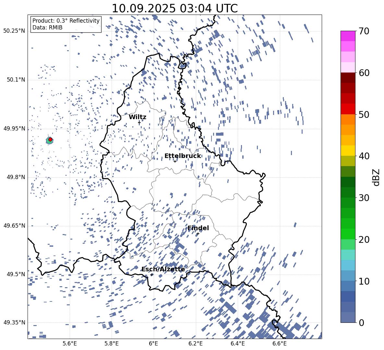The height and width of the screenshot is (350, 384).
Task: Click the dark maroon colorbar segment below 60
Action: click(x=348, y=78)
